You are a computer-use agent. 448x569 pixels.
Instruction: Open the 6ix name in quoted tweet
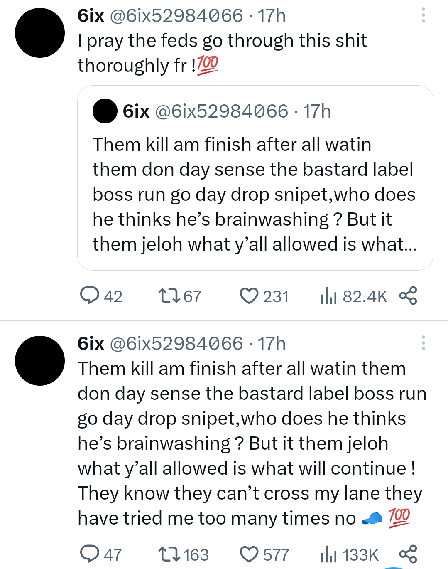pyautogui.click(x=136, y=111)
